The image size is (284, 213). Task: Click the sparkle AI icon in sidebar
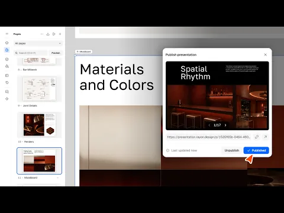[x=7, y=99]
